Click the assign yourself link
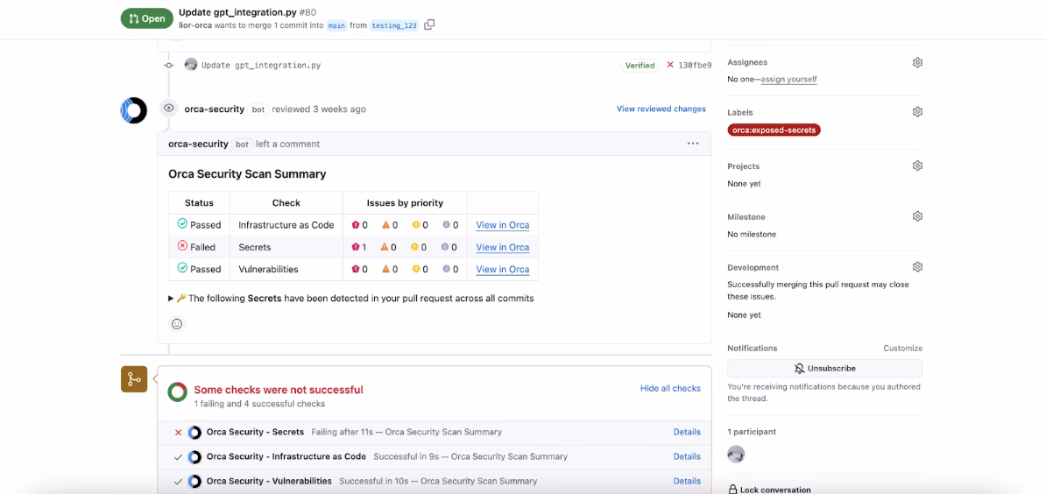The height and width of the screenshot is (494, 1046). [788, 80]
